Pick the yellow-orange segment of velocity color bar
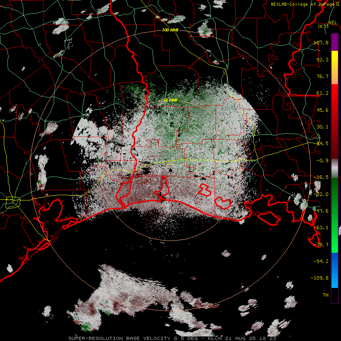The width and height of the screenshot is (341, 341). pyautogui.click(x=335, y=67)
